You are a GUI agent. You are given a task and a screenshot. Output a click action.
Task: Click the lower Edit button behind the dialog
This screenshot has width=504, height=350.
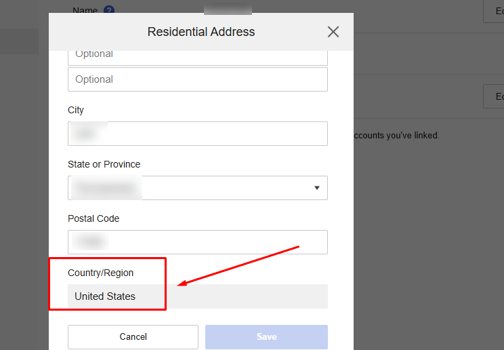[496, 96]
